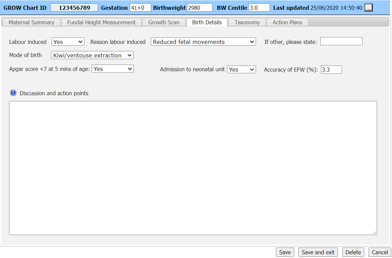Click the Cancel button

tap(379, 252)
